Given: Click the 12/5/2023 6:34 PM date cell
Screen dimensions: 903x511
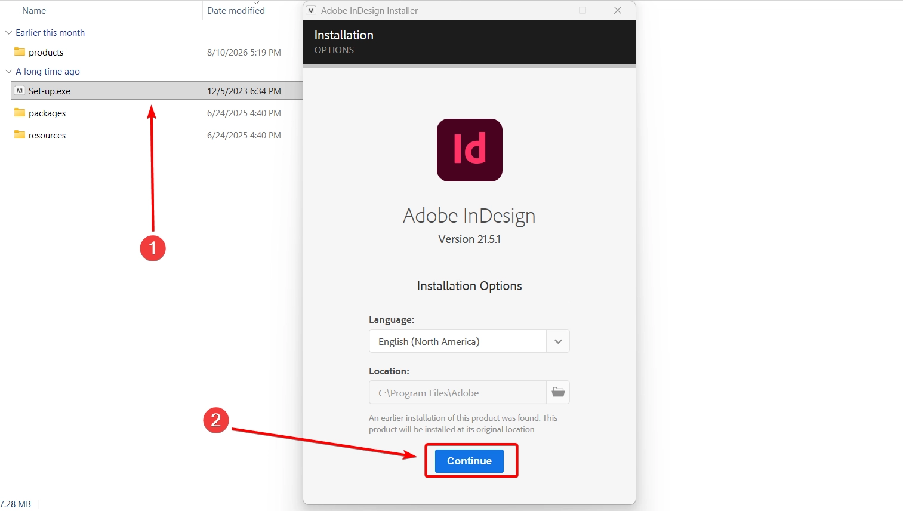Looking at the screenshot, I should click(244, 91).
